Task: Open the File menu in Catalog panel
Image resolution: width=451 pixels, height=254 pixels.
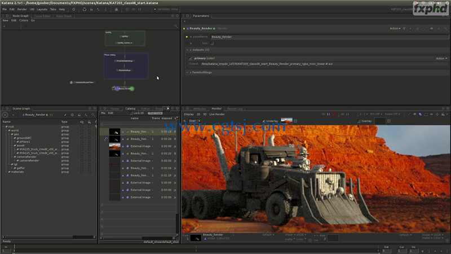Action: point(103,113)
